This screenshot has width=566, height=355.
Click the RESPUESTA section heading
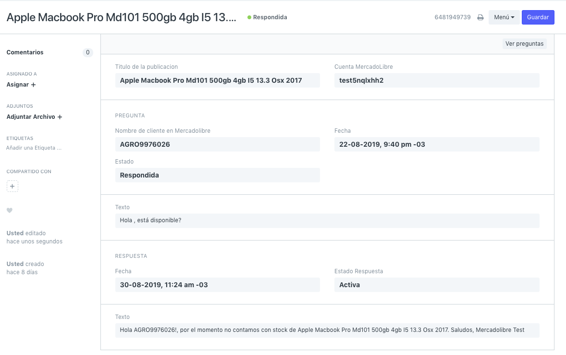click(x=131, y=256)
